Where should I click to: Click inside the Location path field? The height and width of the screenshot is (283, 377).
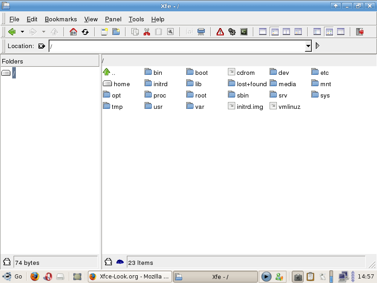[177, 46]
